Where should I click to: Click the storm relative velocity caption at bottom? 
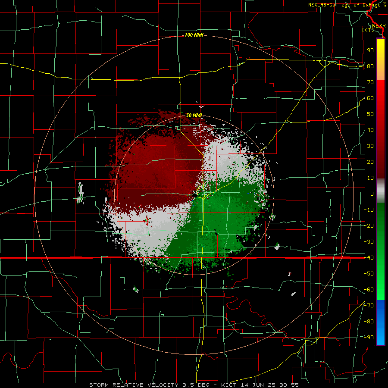pyautogui.click(x=194, y=385)
